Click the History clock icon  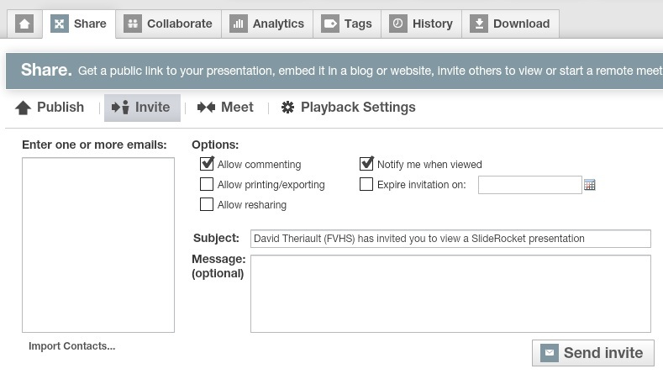398,24
